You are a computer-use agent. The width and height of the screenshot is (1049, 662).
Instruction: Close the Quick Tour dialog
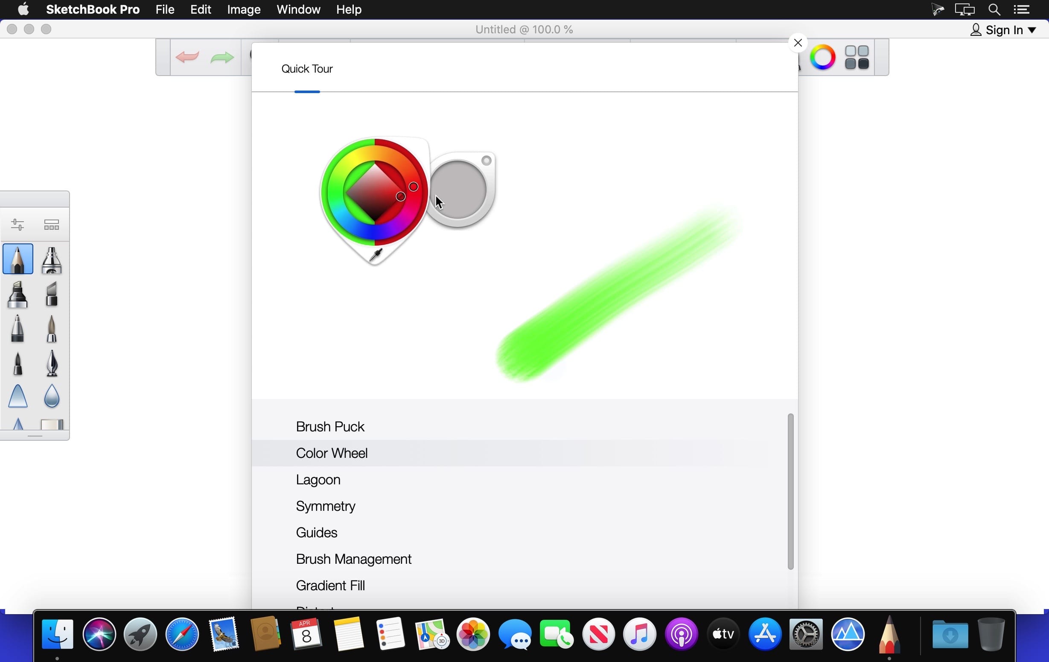[x=798, y=43]
